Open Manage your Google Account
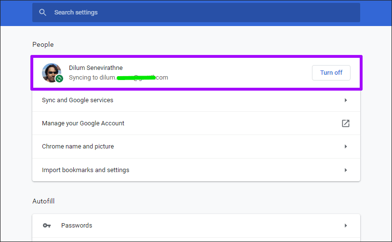 pyautogui.click(x=196, y=123)
